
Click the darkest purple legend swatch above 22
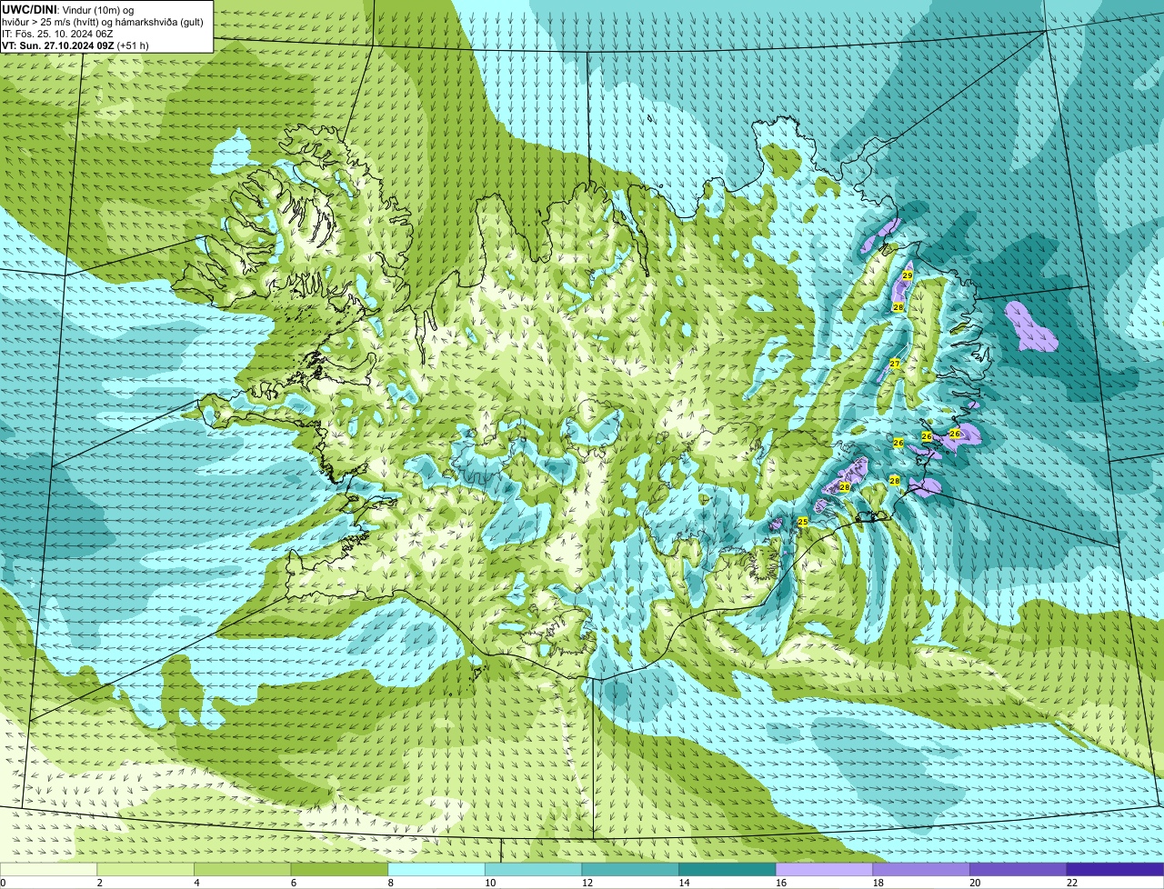click(x=1115, y=869)
